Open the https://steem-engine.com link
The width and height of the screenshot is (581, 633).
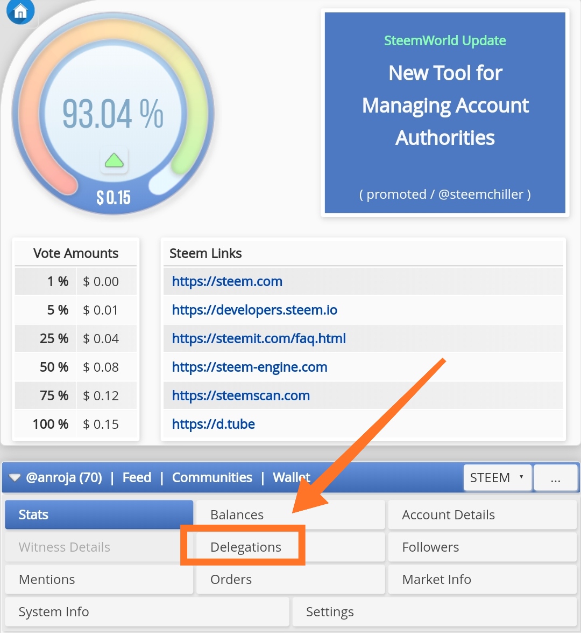(x=250, y=367)
